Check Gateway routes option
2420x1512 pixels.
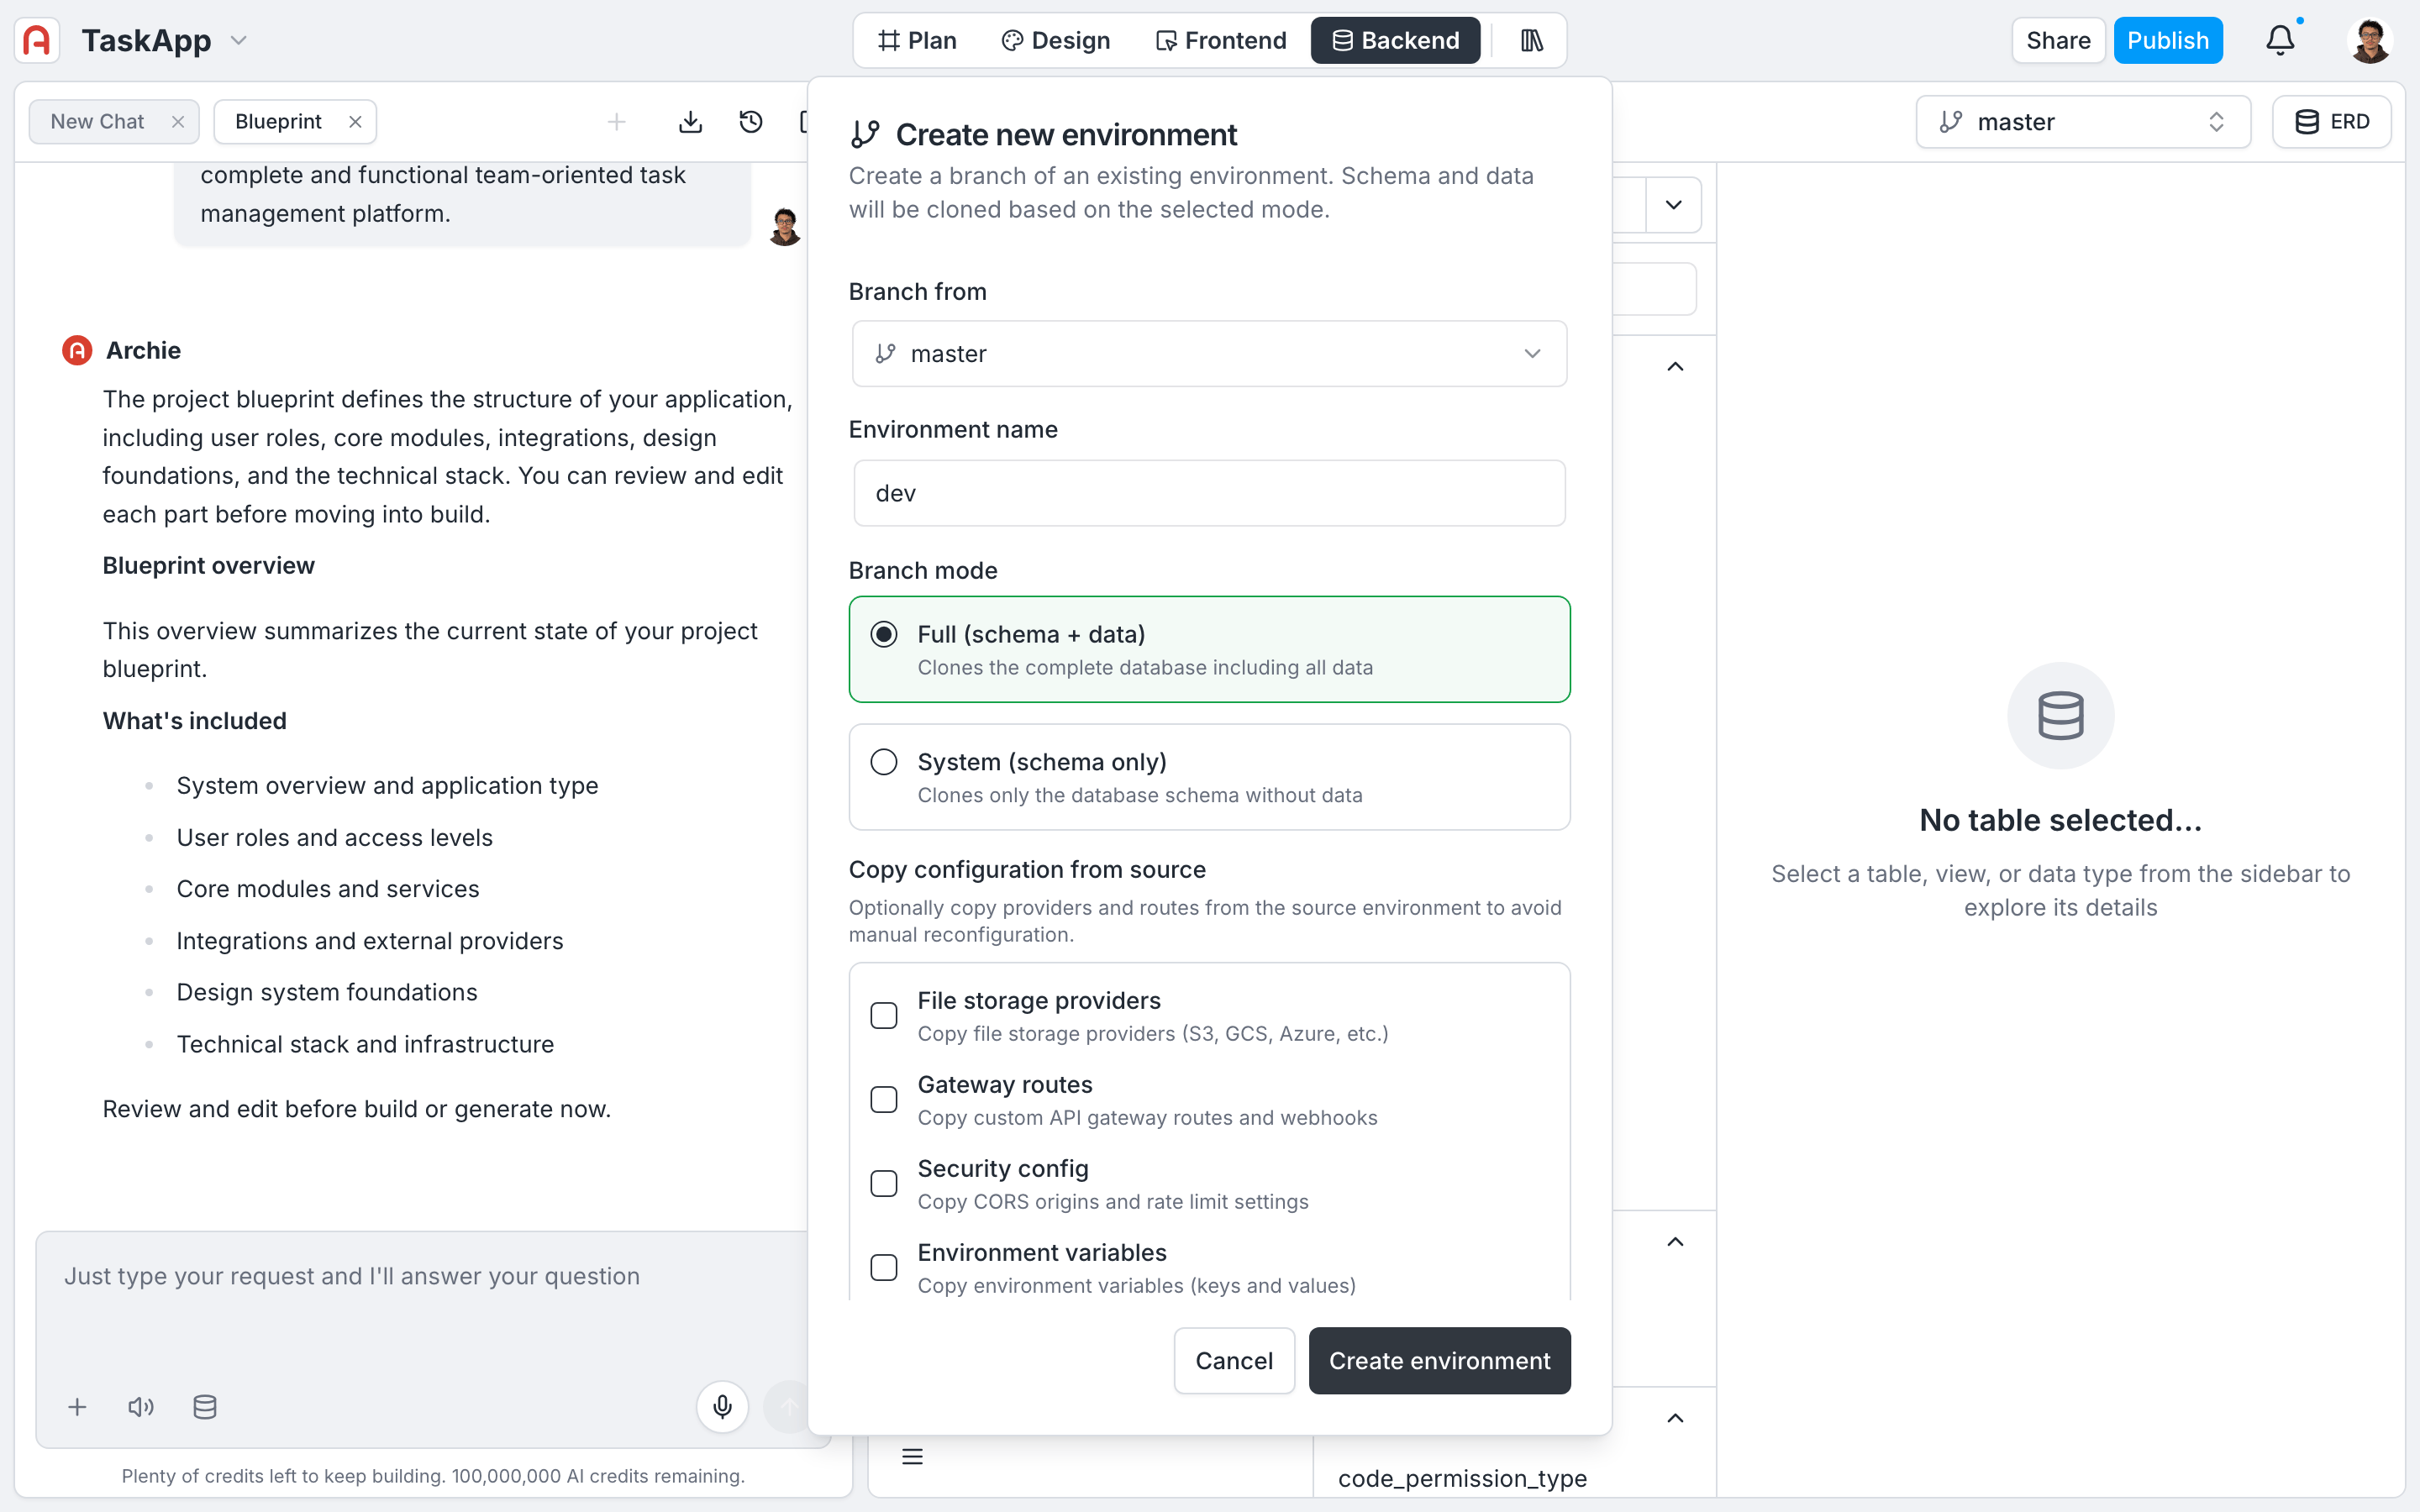point(884,1099)
